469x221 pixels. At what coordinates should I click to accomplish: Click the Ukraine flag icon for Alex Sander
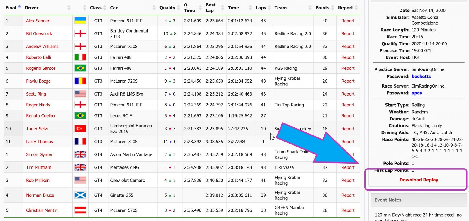tap(80, 21)
